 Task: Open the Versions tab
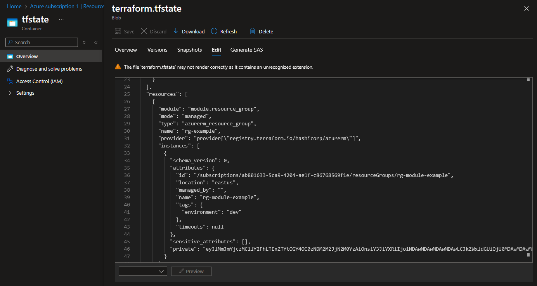coord(157,50)
